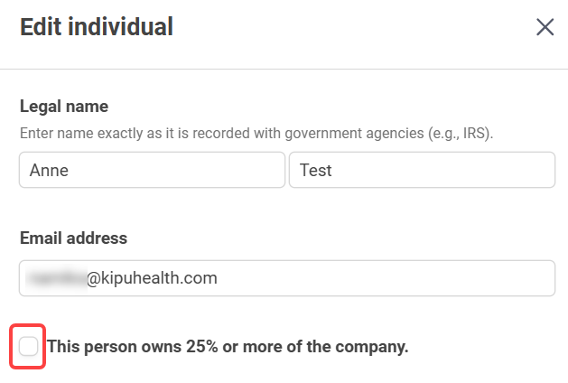
Task: Focus the last name field with Test
Action: pyautogui.click(x=422, y=170)
